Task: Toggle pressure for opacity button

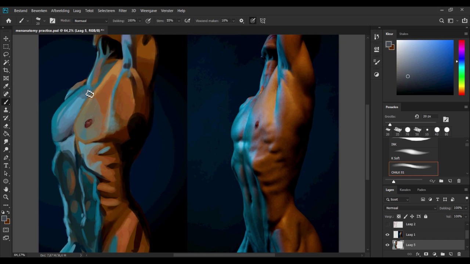Action: [148, 21]
